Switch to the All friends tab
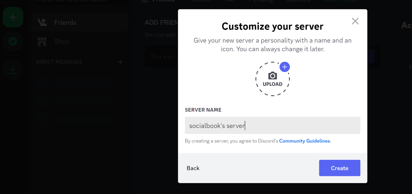Viewport: 412px width, 194px height. click(230, 1)
